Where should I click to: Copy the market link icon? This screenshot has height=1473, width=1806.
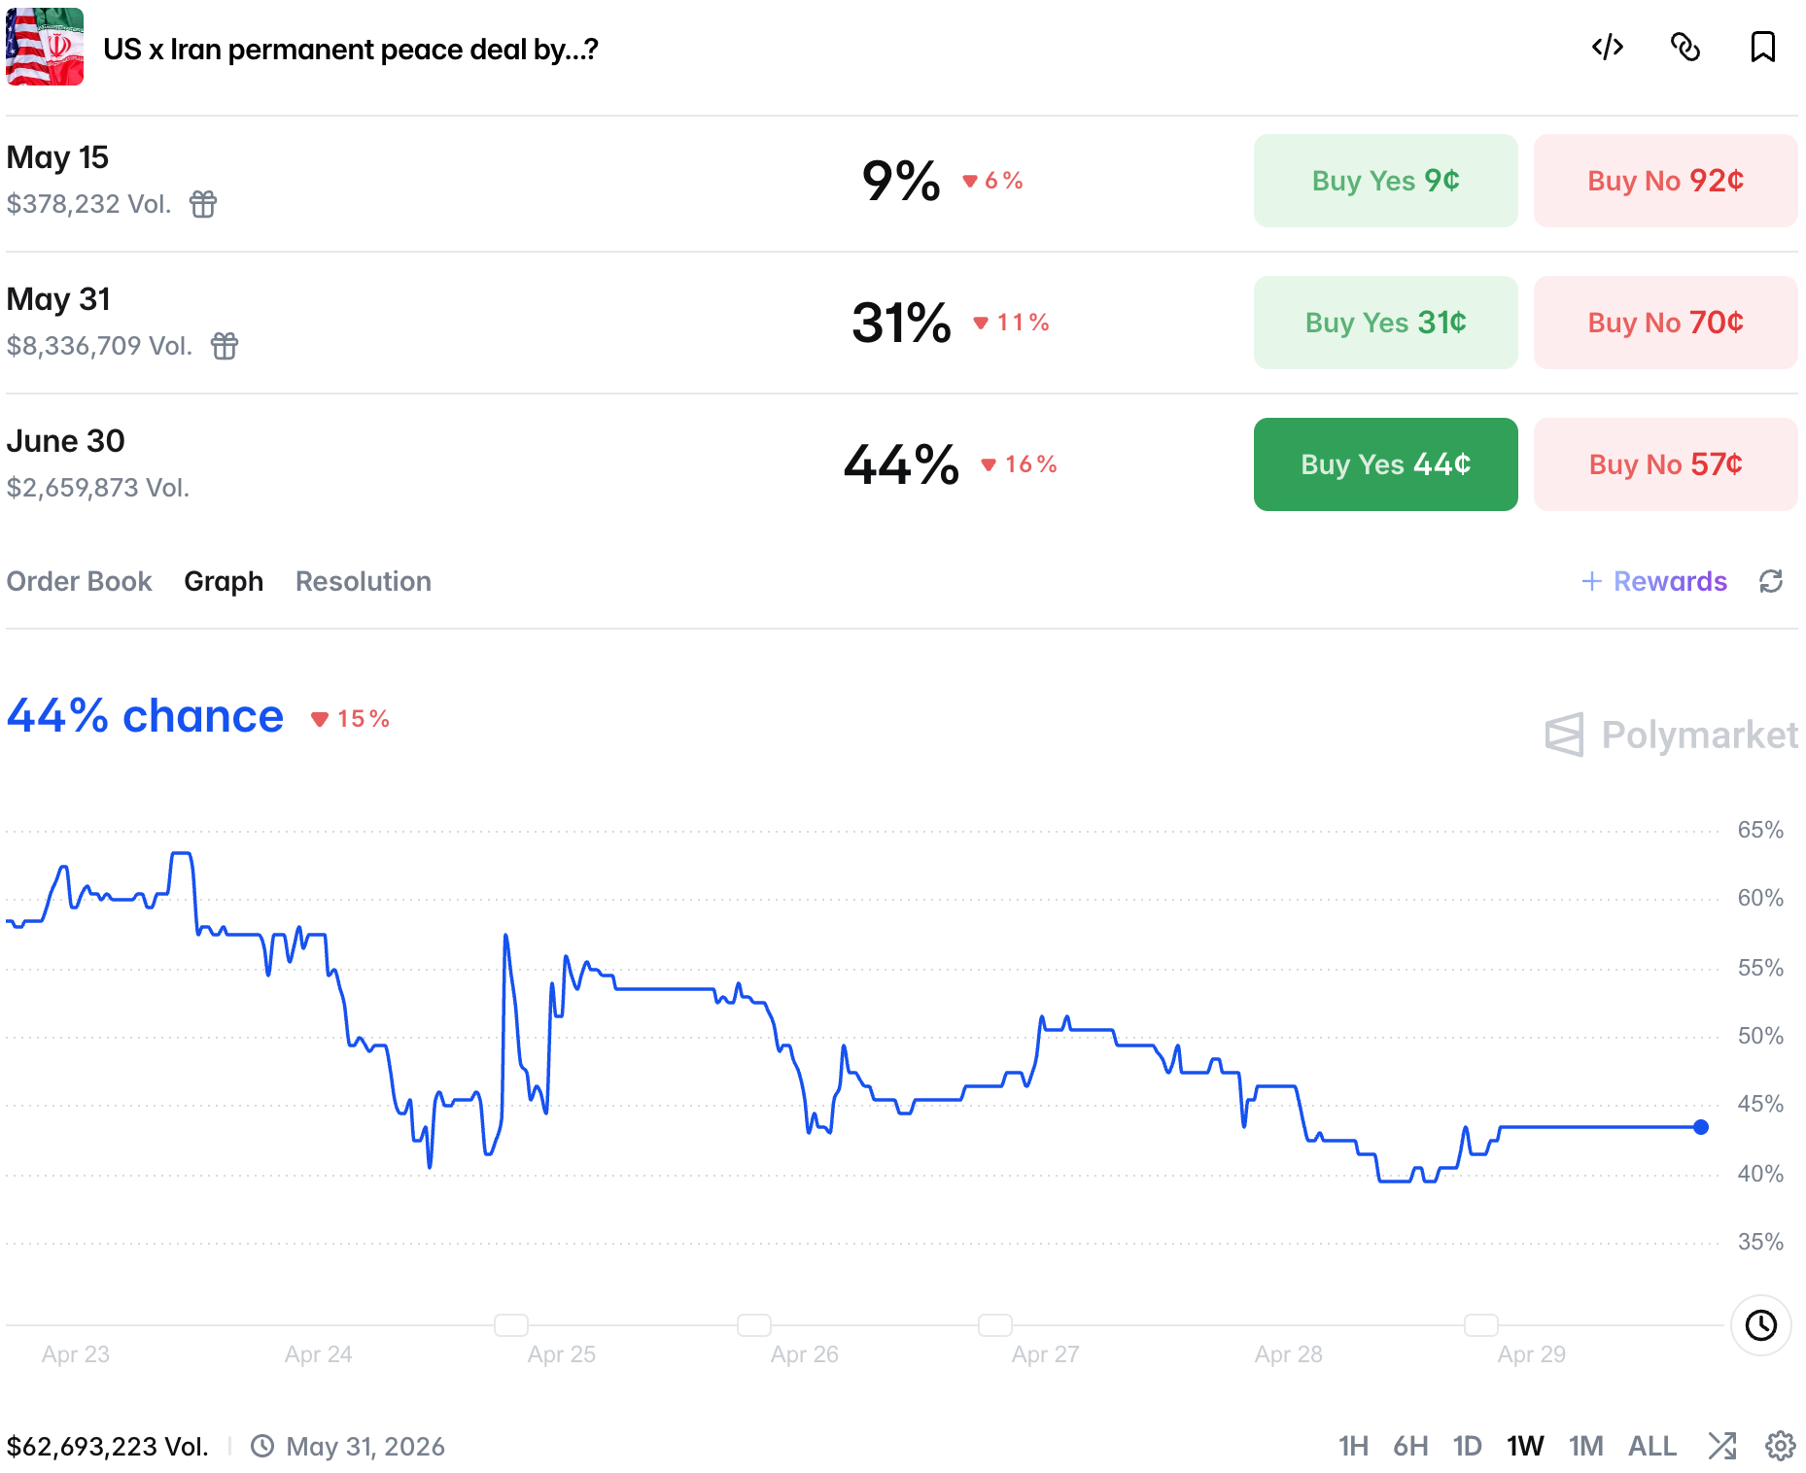tap(1685, 47)
